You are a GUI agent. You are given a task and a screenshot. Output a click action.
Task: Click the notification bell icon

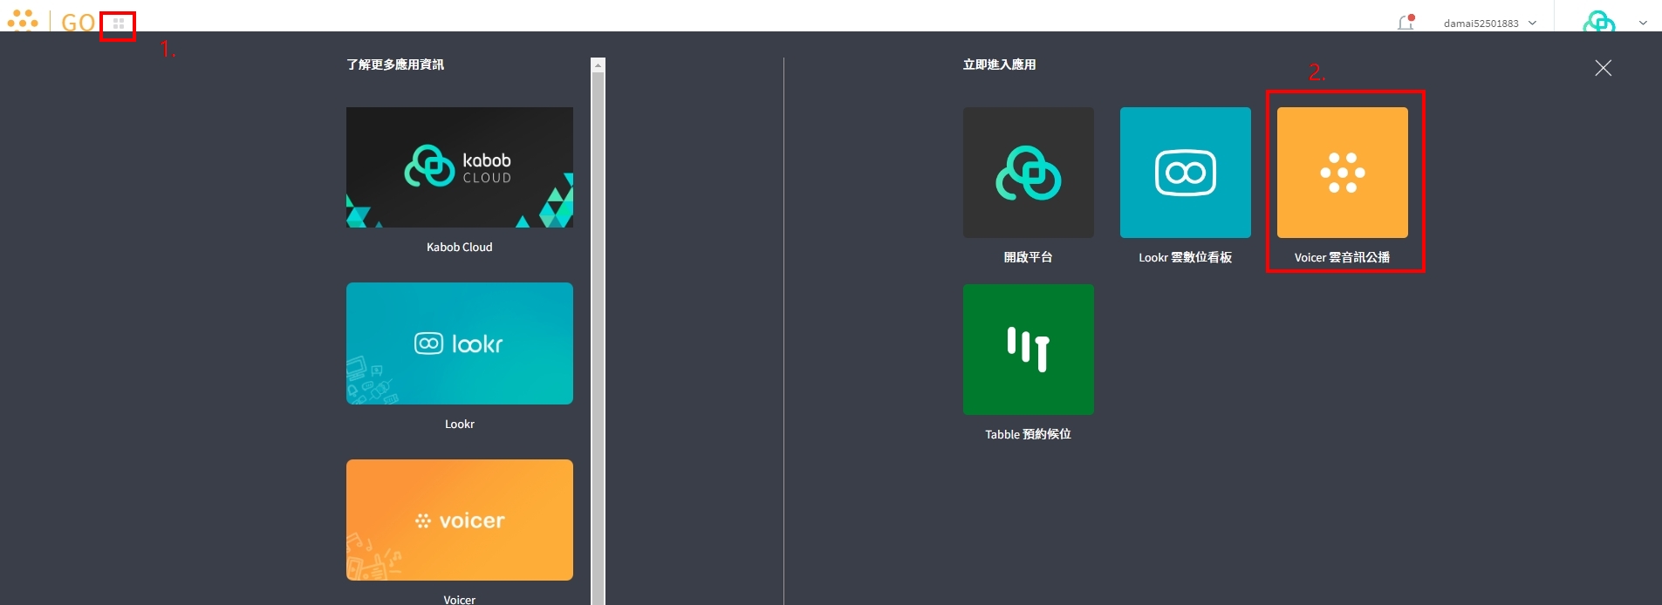1405,23
